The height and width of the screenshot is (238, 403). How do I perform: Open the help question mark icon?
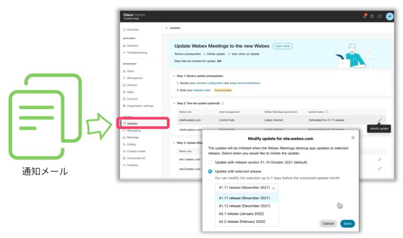click(372, 16)
